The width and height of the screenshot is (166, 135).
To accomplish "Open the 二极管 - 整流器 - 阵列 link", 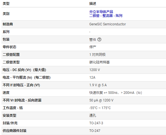I will pos(106,16).
